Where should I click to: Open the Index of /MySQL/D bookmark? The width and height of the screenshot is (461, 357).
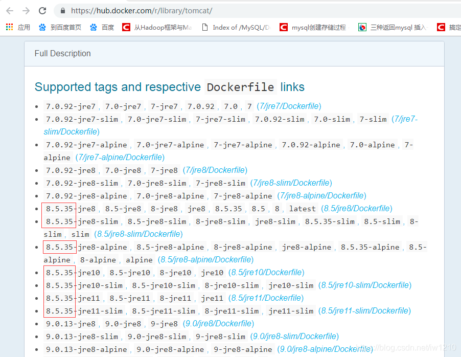[x=241, y=28]
